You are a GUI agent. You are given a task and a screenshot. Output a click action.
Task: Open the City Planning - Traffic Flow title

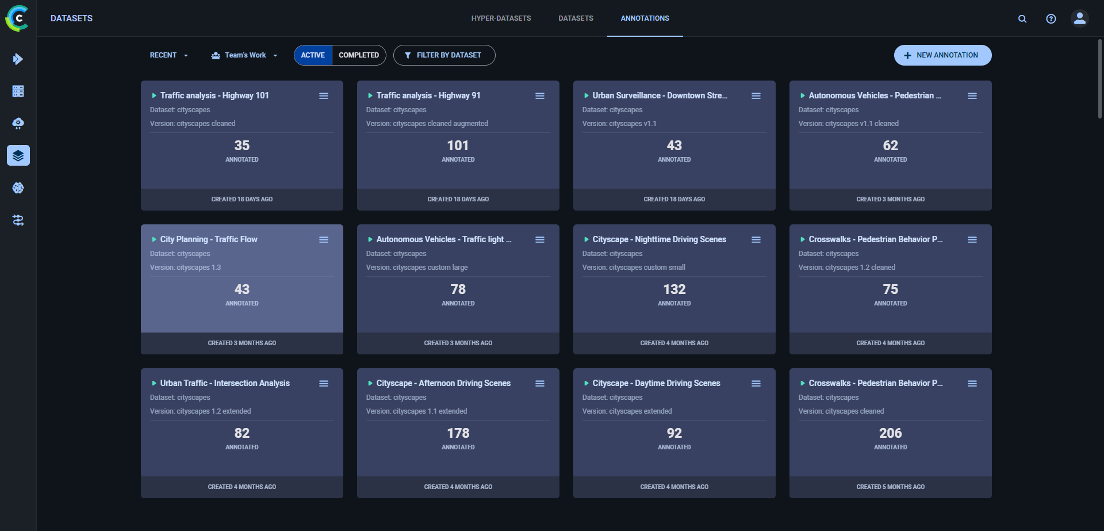pos(209,239)
